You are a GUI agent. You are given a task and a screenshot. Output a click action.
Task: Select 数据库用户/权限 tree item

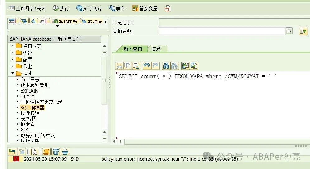(38, 135)
